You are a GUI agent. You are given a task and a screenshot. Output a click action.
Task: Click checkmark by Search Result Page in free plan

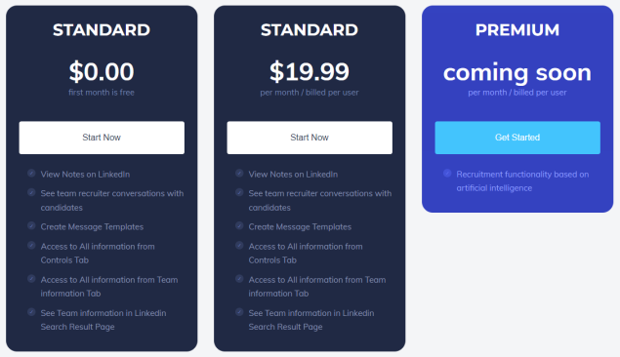click(31, 312)
